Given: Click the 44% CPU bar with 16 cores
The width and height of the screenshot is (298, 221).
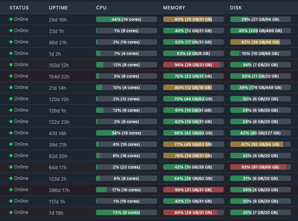Looking at the screenshot, I should [126, 19].
